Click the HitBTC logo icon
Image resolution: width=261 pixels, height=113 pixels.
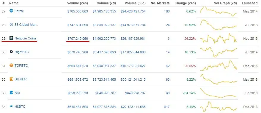tap(11, 106)
